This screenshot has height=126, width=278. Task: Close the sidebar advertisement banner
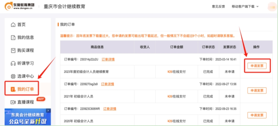(49, 111)
